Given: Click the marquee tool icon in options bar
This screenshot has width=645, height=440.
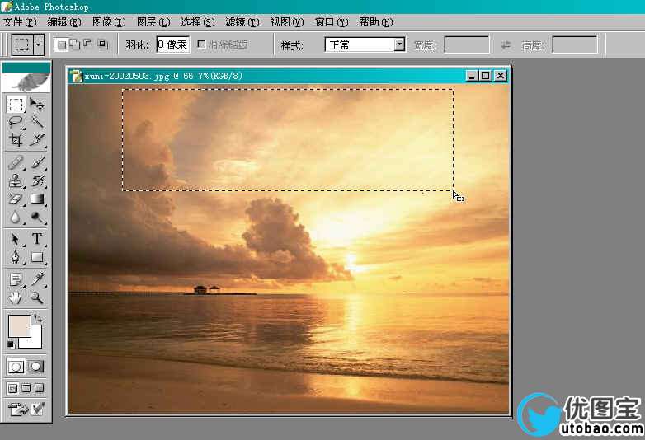Looking at the screenshot, I should pyautogui.click(x=22, y=44).
